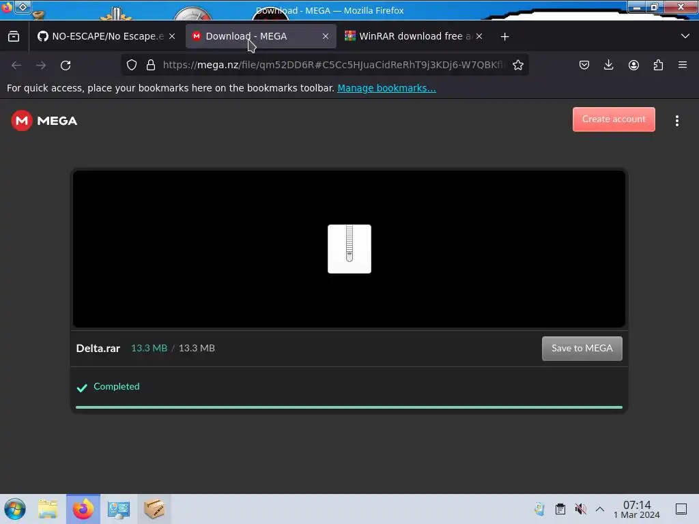Click the Completed status text
This screenshot has width=699, height=524.
tap(116, 386)
